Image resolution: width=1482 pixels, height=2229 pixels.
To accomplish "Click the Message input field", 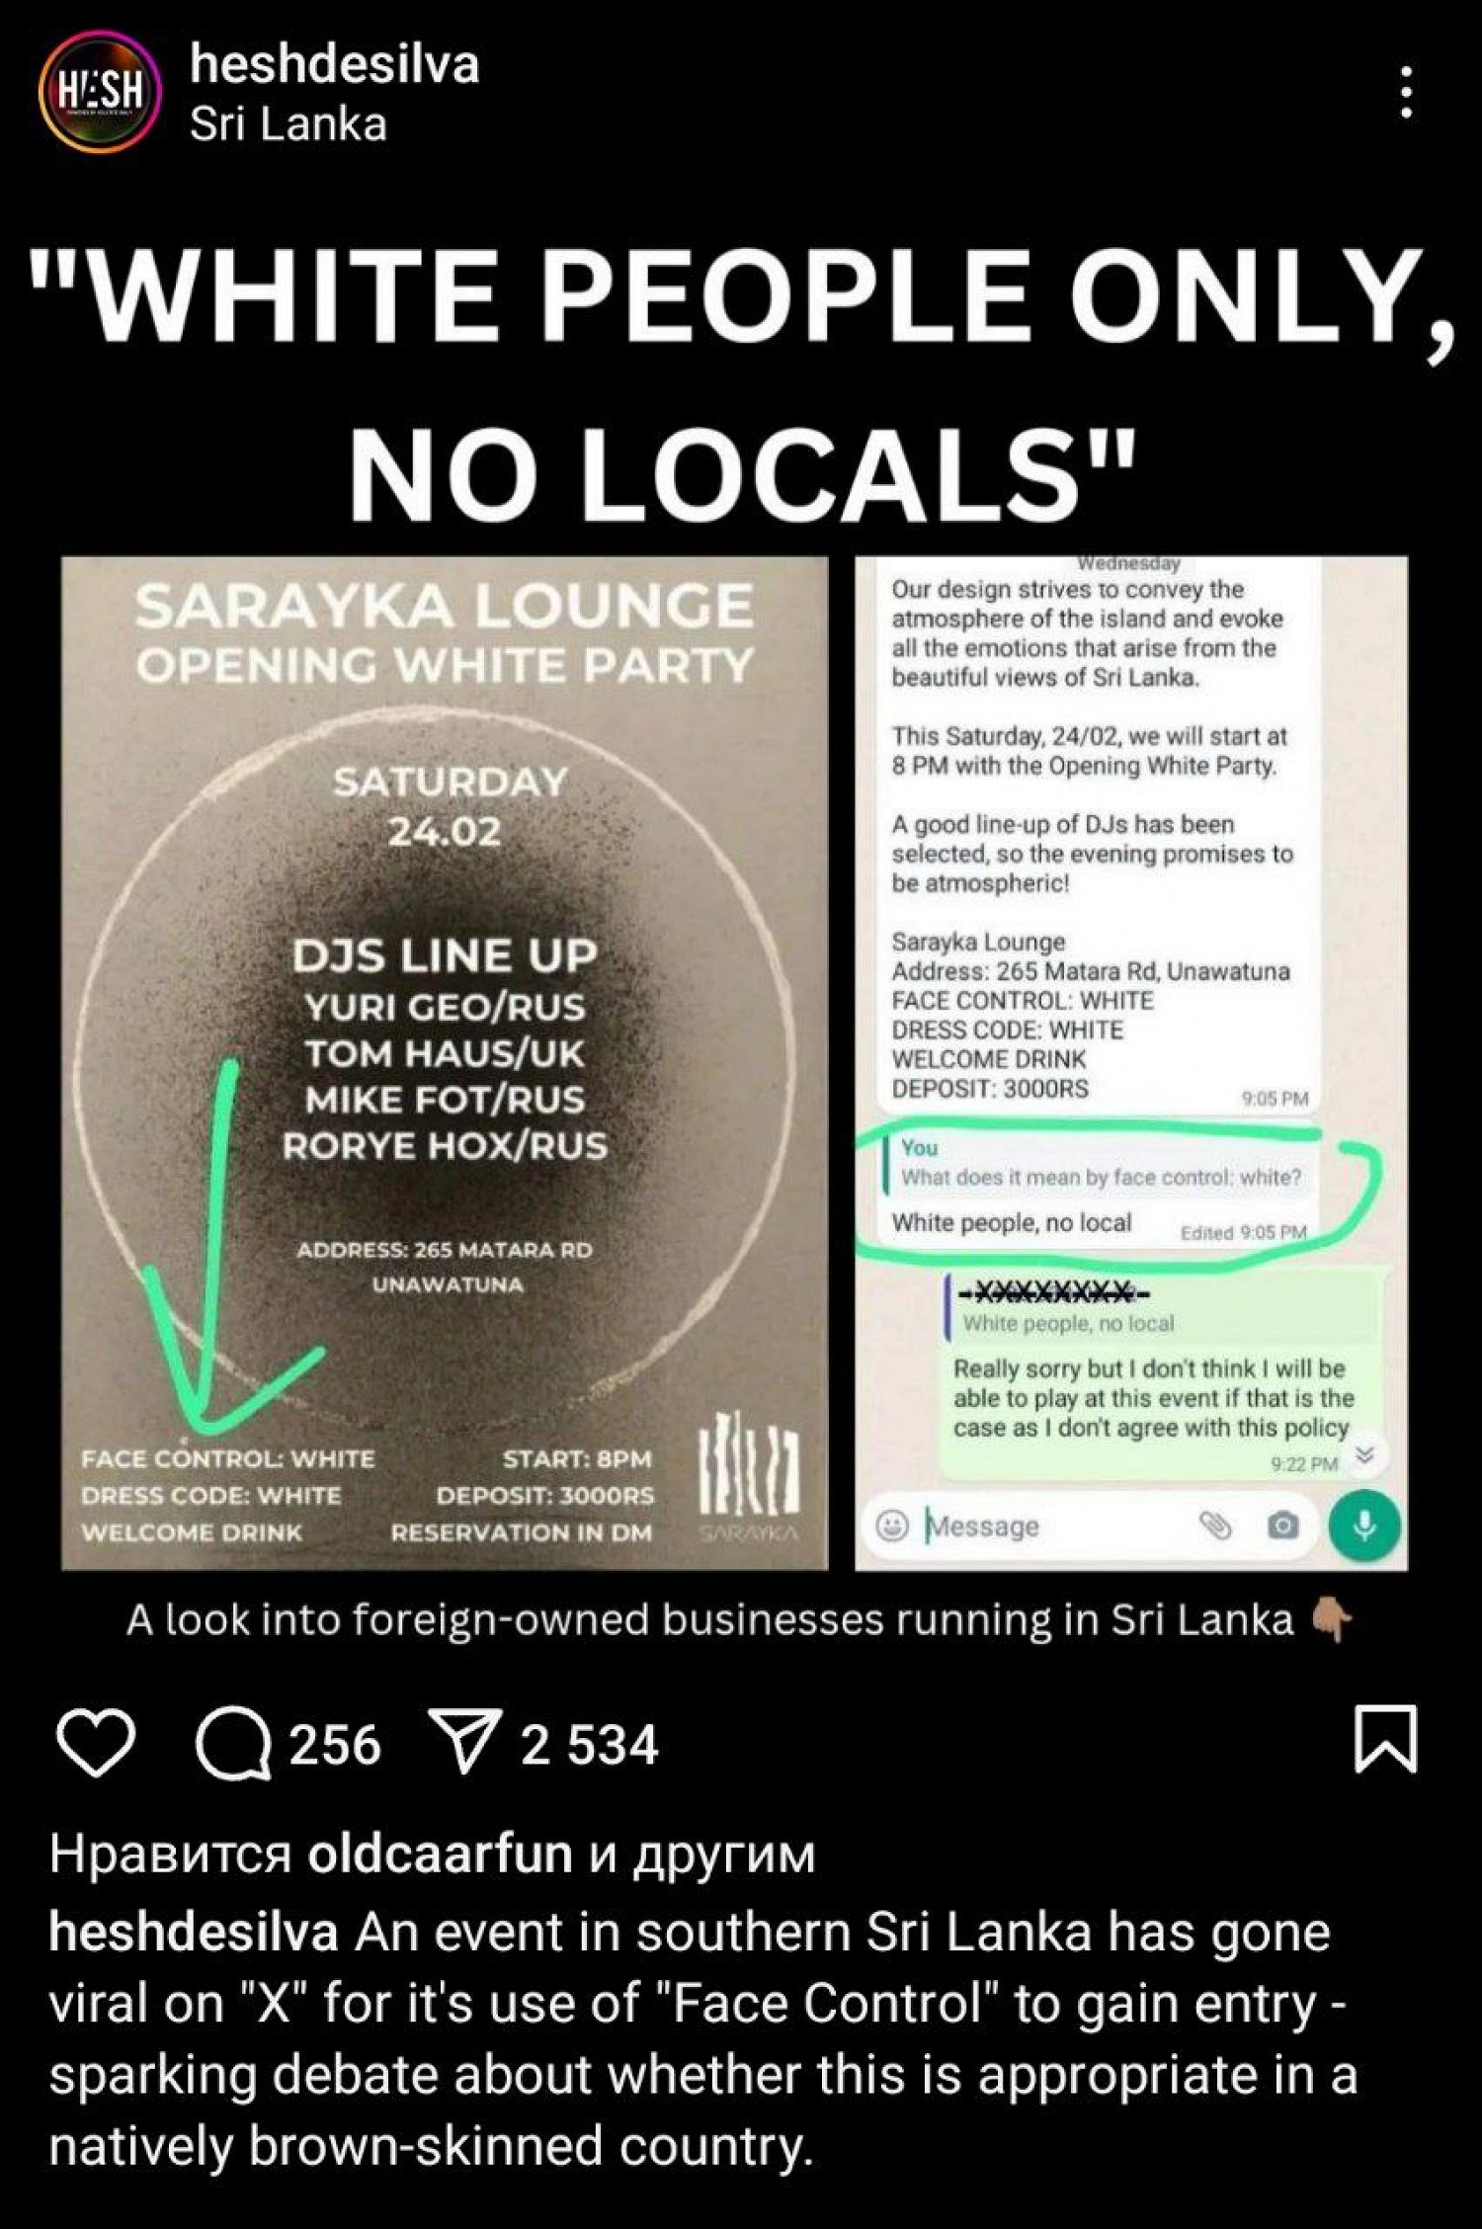I will tap(1057, 1527).
